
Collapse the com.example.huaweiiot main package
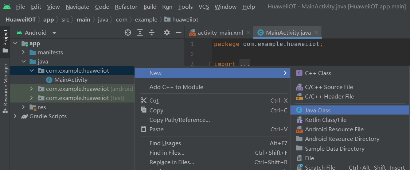(32, 71)
